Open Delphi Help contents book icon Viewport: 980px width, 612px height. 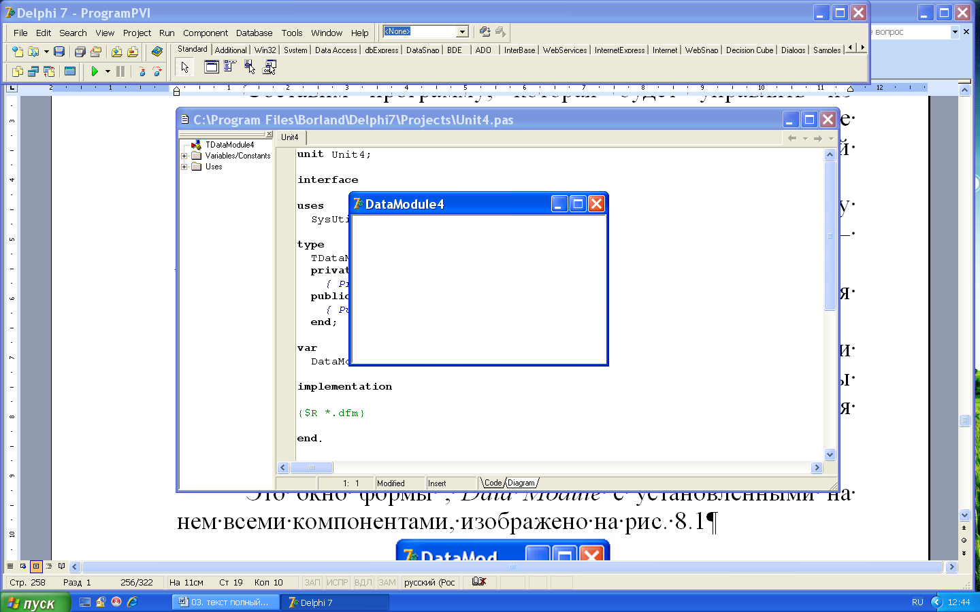coord(157,52)
